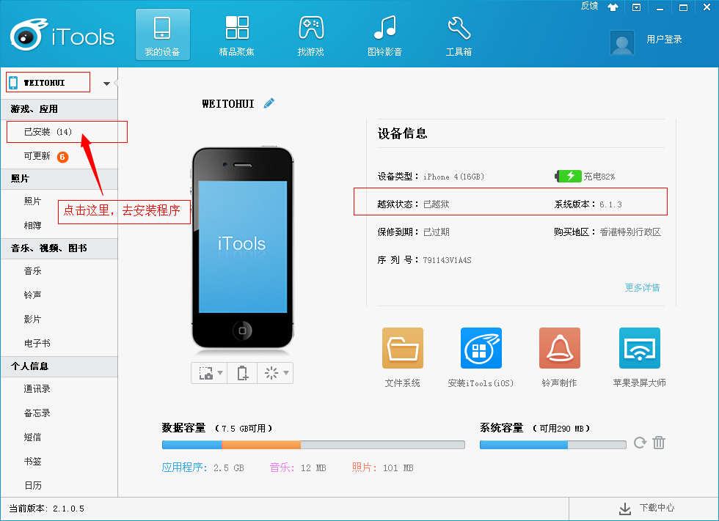Open 通讯录 contacts in the sidebar
The image size is (719, 521).
[37, 389]
